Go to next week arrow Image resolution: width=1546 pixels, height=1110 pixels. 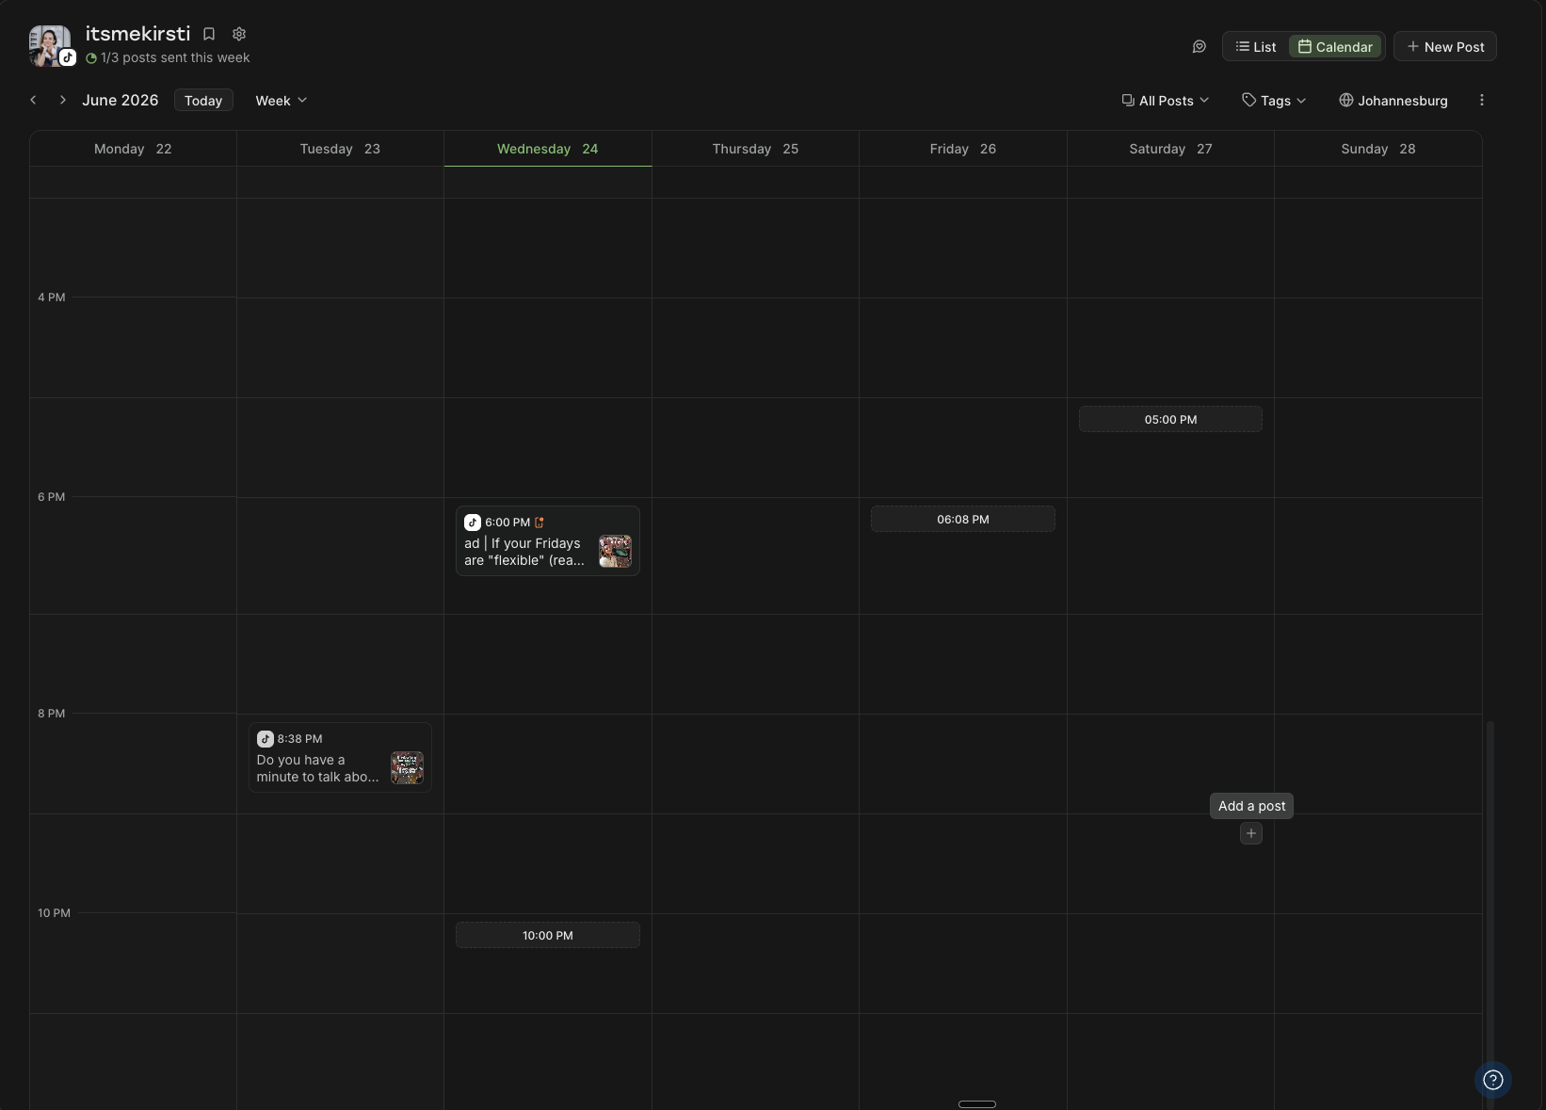tap(62, 100)
